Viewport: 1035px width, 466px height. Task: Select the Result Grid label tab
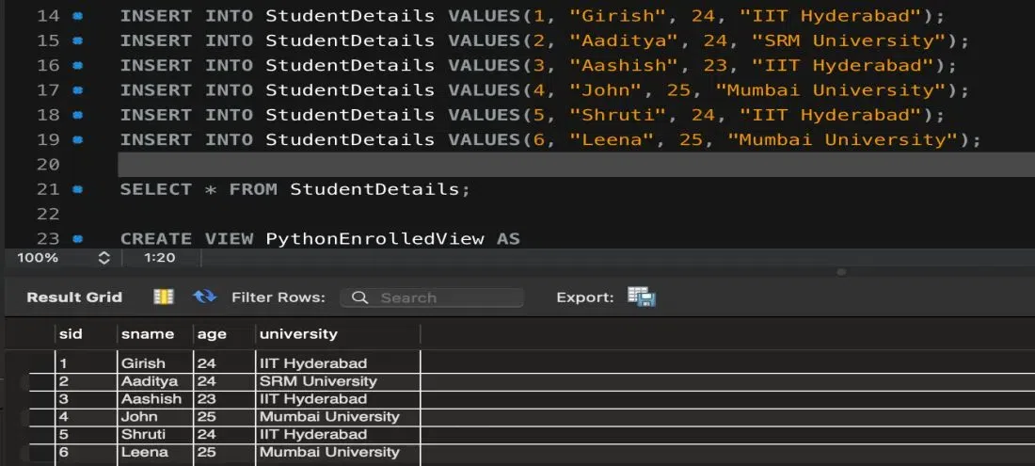[74, 297]
